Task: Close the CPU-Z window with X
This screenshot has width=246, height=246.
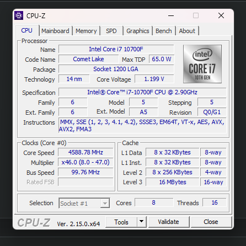Action: [x=221, y=15]
